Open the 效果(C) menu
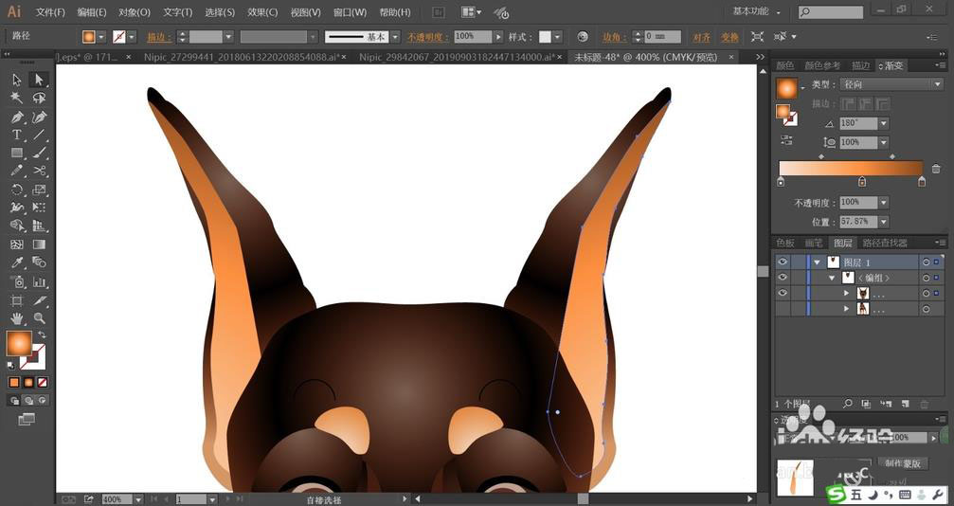The height and width of the screenshot is (506, 954). 262,12
